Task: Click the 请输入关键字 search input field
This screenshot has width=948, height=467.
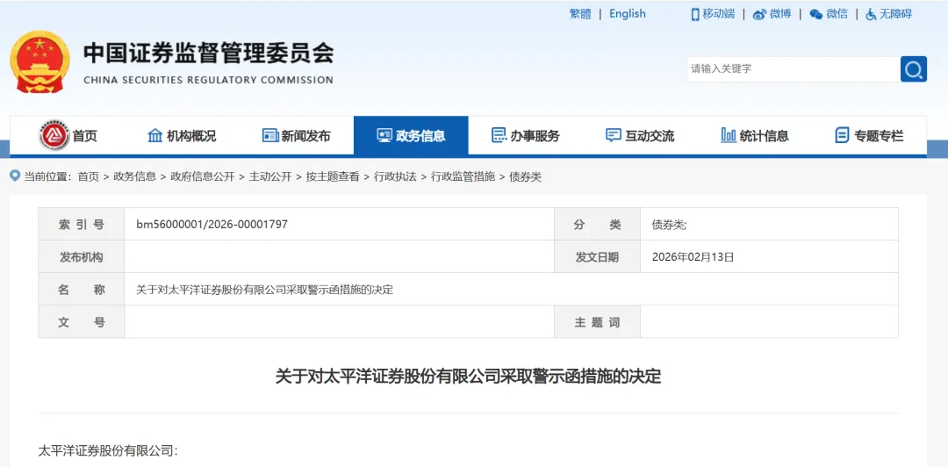Action: pos(794,69)
